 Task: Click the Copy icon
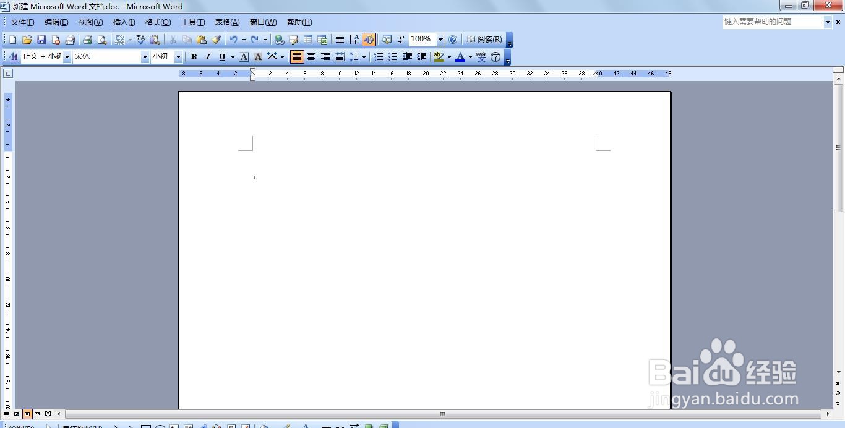pyautogui.click(x=187, y=40)
